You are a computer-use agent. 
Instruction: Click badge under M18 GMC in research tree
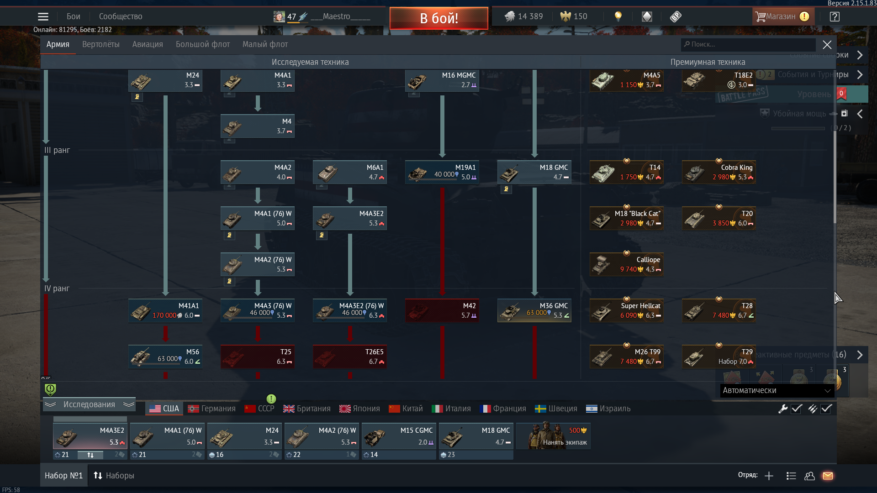coord(506,189)
